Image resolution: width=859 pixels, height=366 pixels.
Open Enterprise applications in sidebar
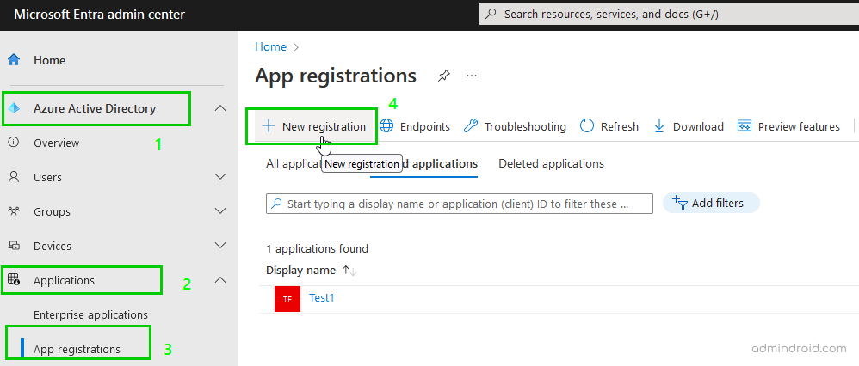[x=90, y=314]
